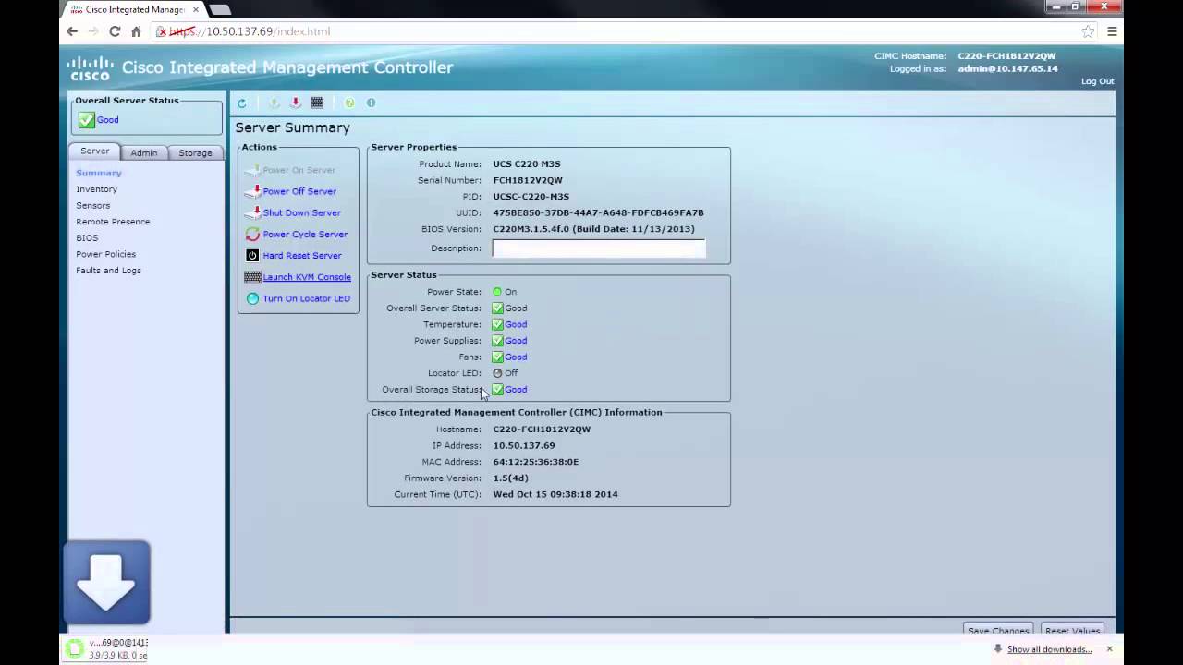The width and height of the screenshot is (1183, 665).
Task: Click the Power Cycle Server icon
Action: point(252,235)
